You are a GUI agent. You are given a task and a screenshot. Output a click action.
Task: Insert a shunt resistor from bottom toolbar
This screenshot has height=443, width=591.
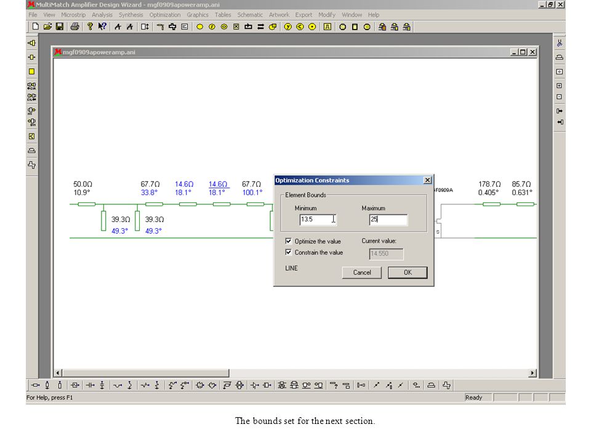point(157,385)
